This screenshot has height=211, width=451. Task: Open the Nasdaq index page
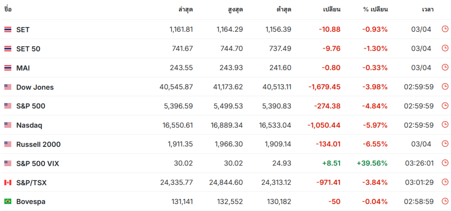[29, 125]
